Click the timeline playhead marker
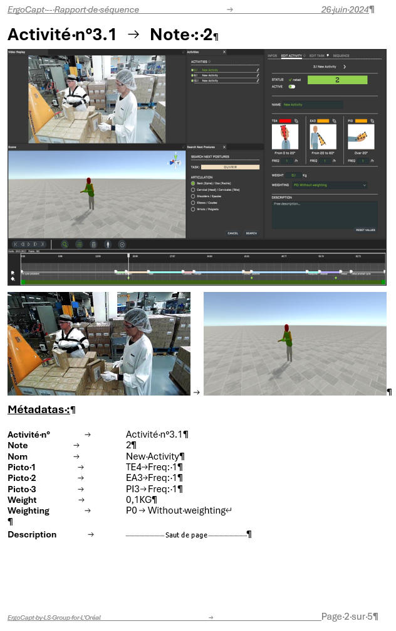 128,256
